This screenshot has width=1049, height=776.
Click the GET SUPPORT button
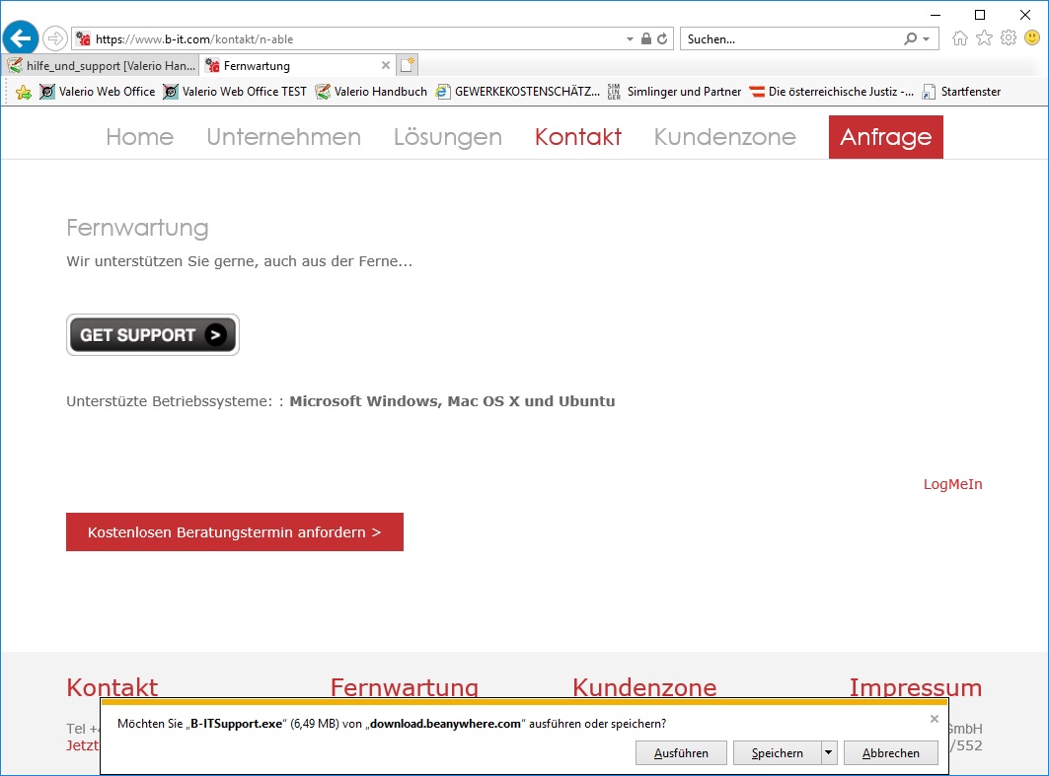coord(153,334)
